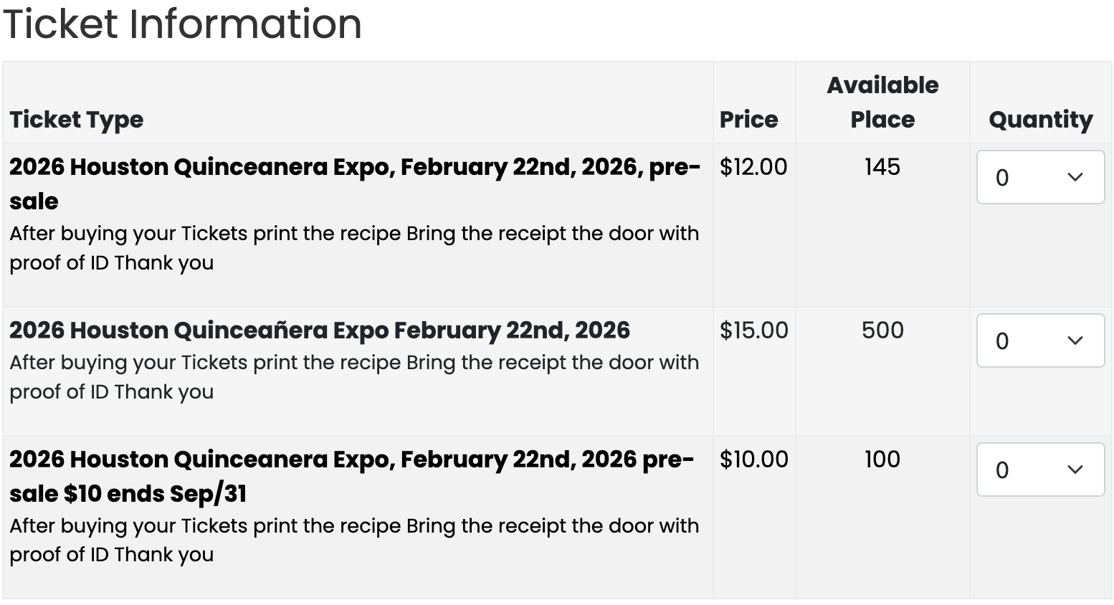Open quantity dropdown for $10.00 pre-sale ticket
This screenshot has width=1114, height=605.
point(1040,470)
